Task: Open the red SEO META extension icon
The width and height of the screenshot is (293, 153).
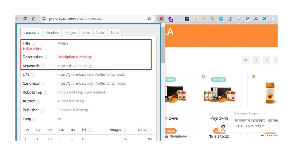Action: [161, 19]
